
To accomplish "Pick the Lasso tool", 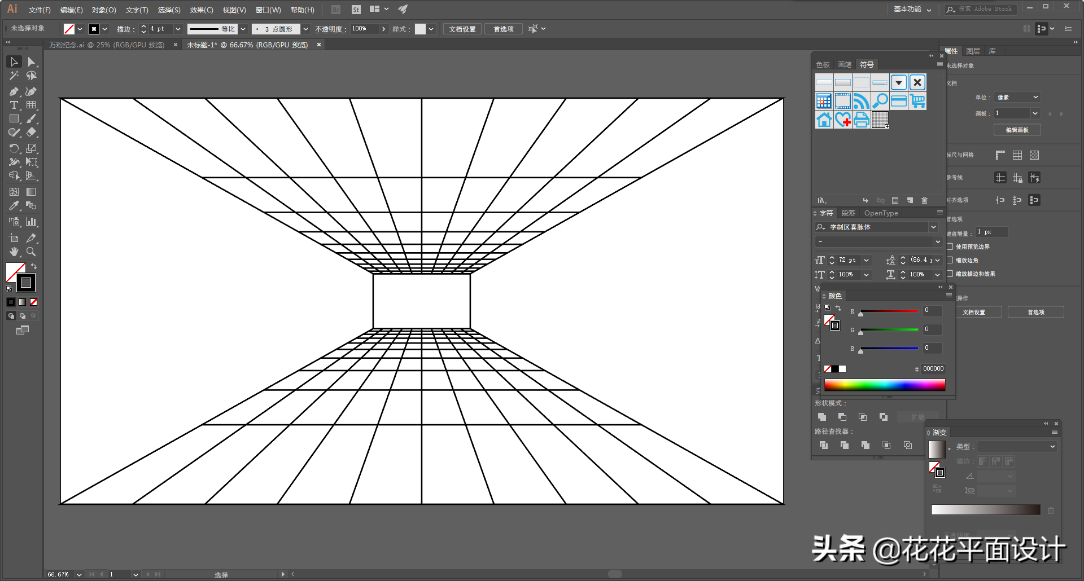I will (32, 76).
